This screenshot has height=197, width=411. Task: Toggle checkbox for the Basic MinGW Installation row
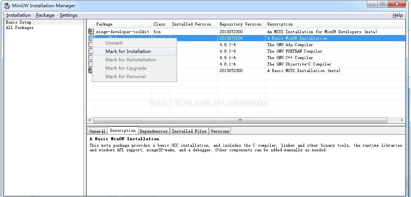90,38
